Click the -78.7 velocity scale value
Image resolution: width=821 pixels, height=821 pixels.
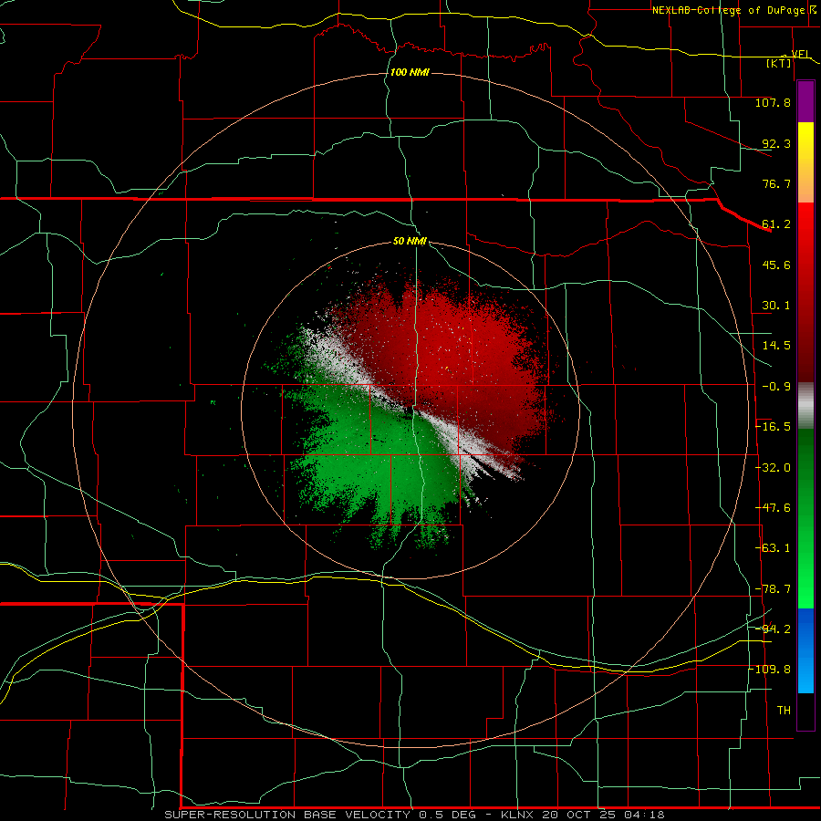774,589
